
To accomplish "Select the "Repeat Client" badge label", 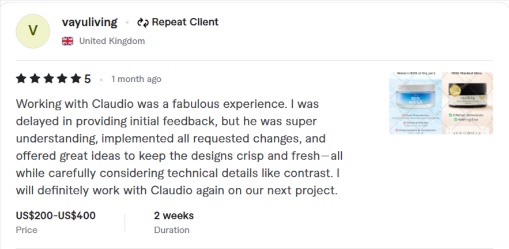I will tap(185, 22).
